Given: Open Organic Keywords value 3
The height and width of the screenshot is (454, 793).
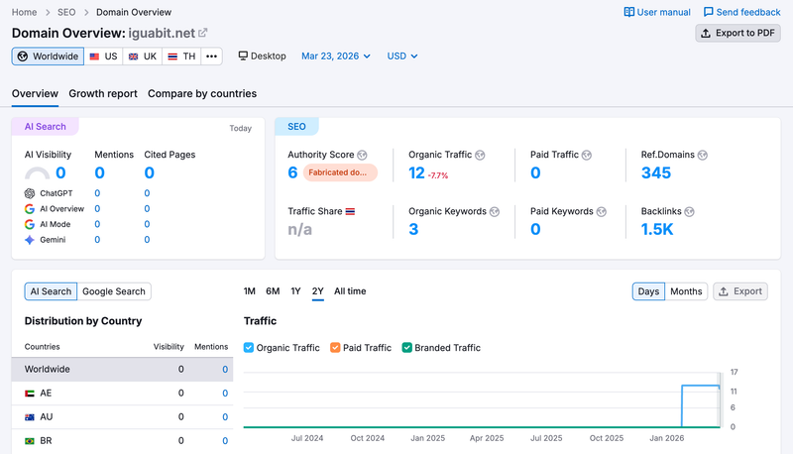Looking at the screenshot, I should tap(413, 230).
